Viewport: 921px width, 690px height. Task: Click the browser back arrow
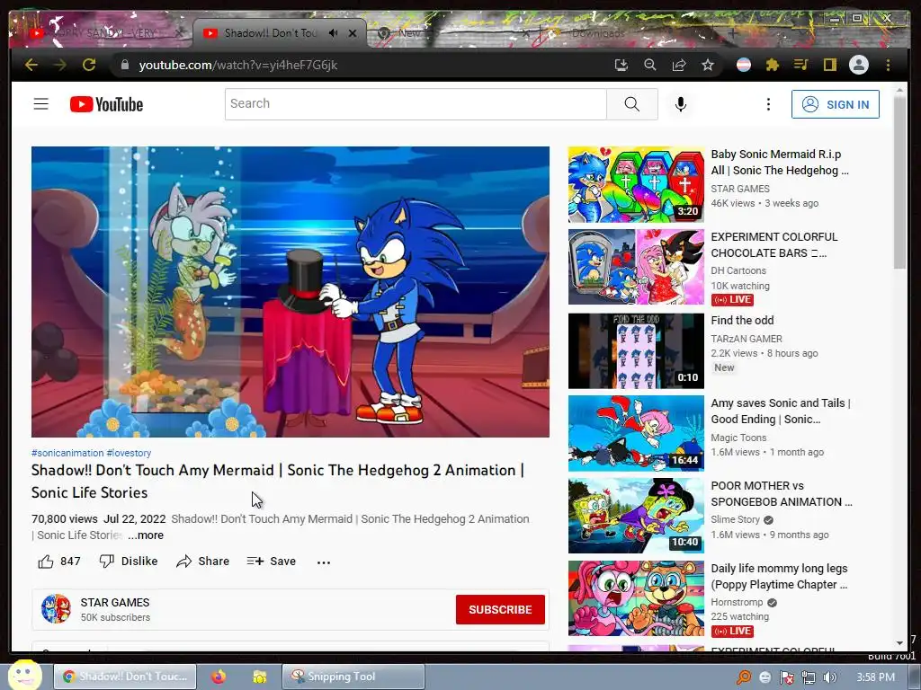click(31, 65)
